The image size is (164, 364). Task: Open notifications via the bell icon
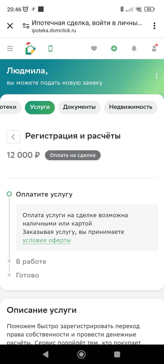pos(134,48)
